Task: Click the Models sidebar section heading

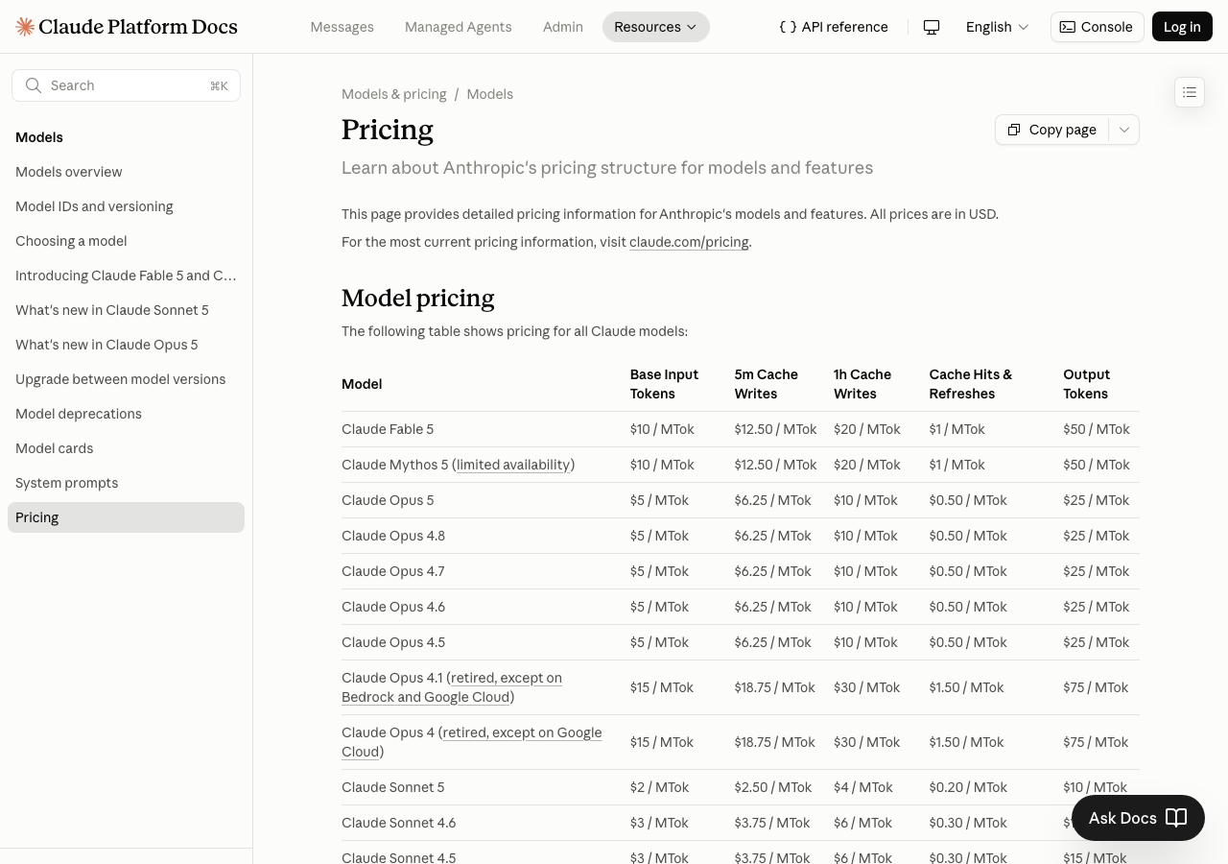Action: [x=39, y=137]
